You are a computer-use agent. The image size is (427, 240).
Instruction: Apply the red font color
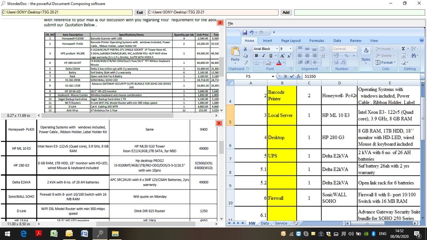(279, 63)
